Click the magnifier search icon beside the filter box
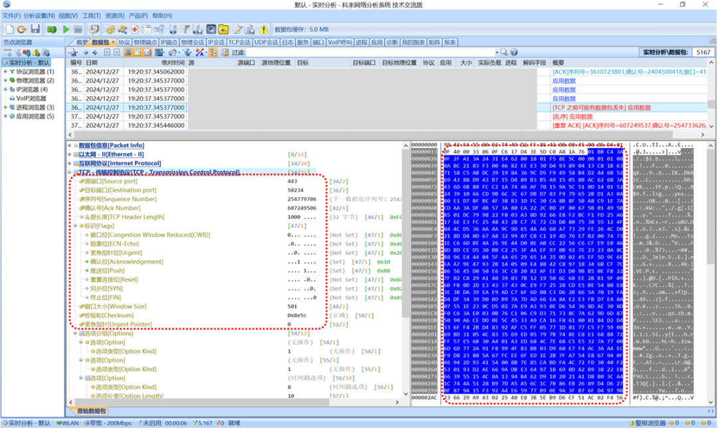Image resolution: width=718 pixels, height=428 pixels. (x=504, y=52)
